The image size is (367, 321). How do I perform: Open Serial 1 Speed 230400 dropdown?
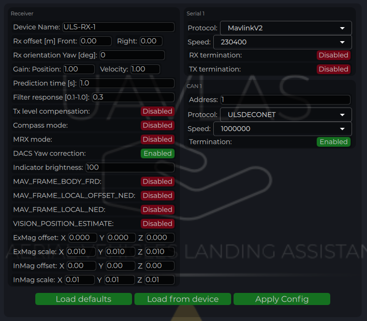tap(282, 42)
